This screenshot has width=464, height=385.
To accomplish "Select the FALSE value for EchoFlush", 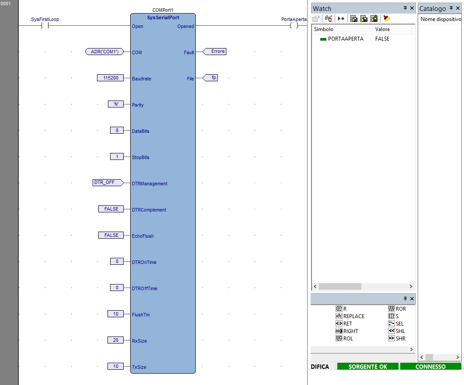I will click(111, 235).
